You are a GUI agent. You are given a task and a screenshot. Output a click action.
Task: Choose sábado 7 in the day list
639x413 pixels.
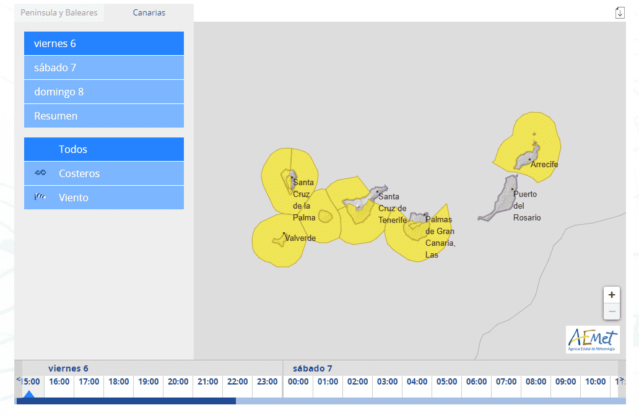click(x=104, y=67)
